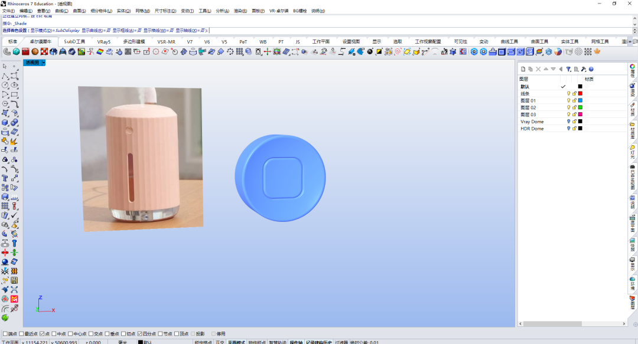Click the polyline tool in left sidebar

[5, 76]
